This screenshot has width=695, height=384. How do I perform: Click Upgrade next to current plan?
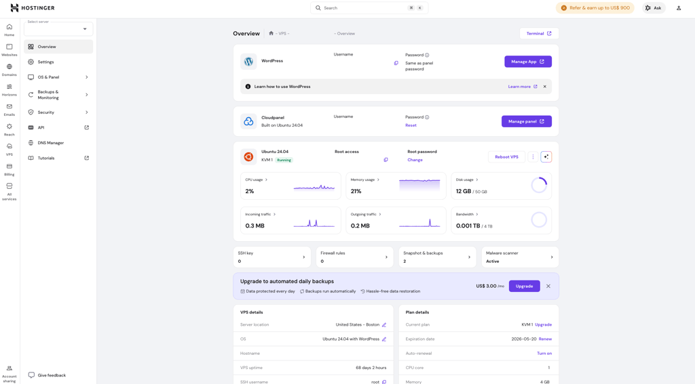(544, 324)
